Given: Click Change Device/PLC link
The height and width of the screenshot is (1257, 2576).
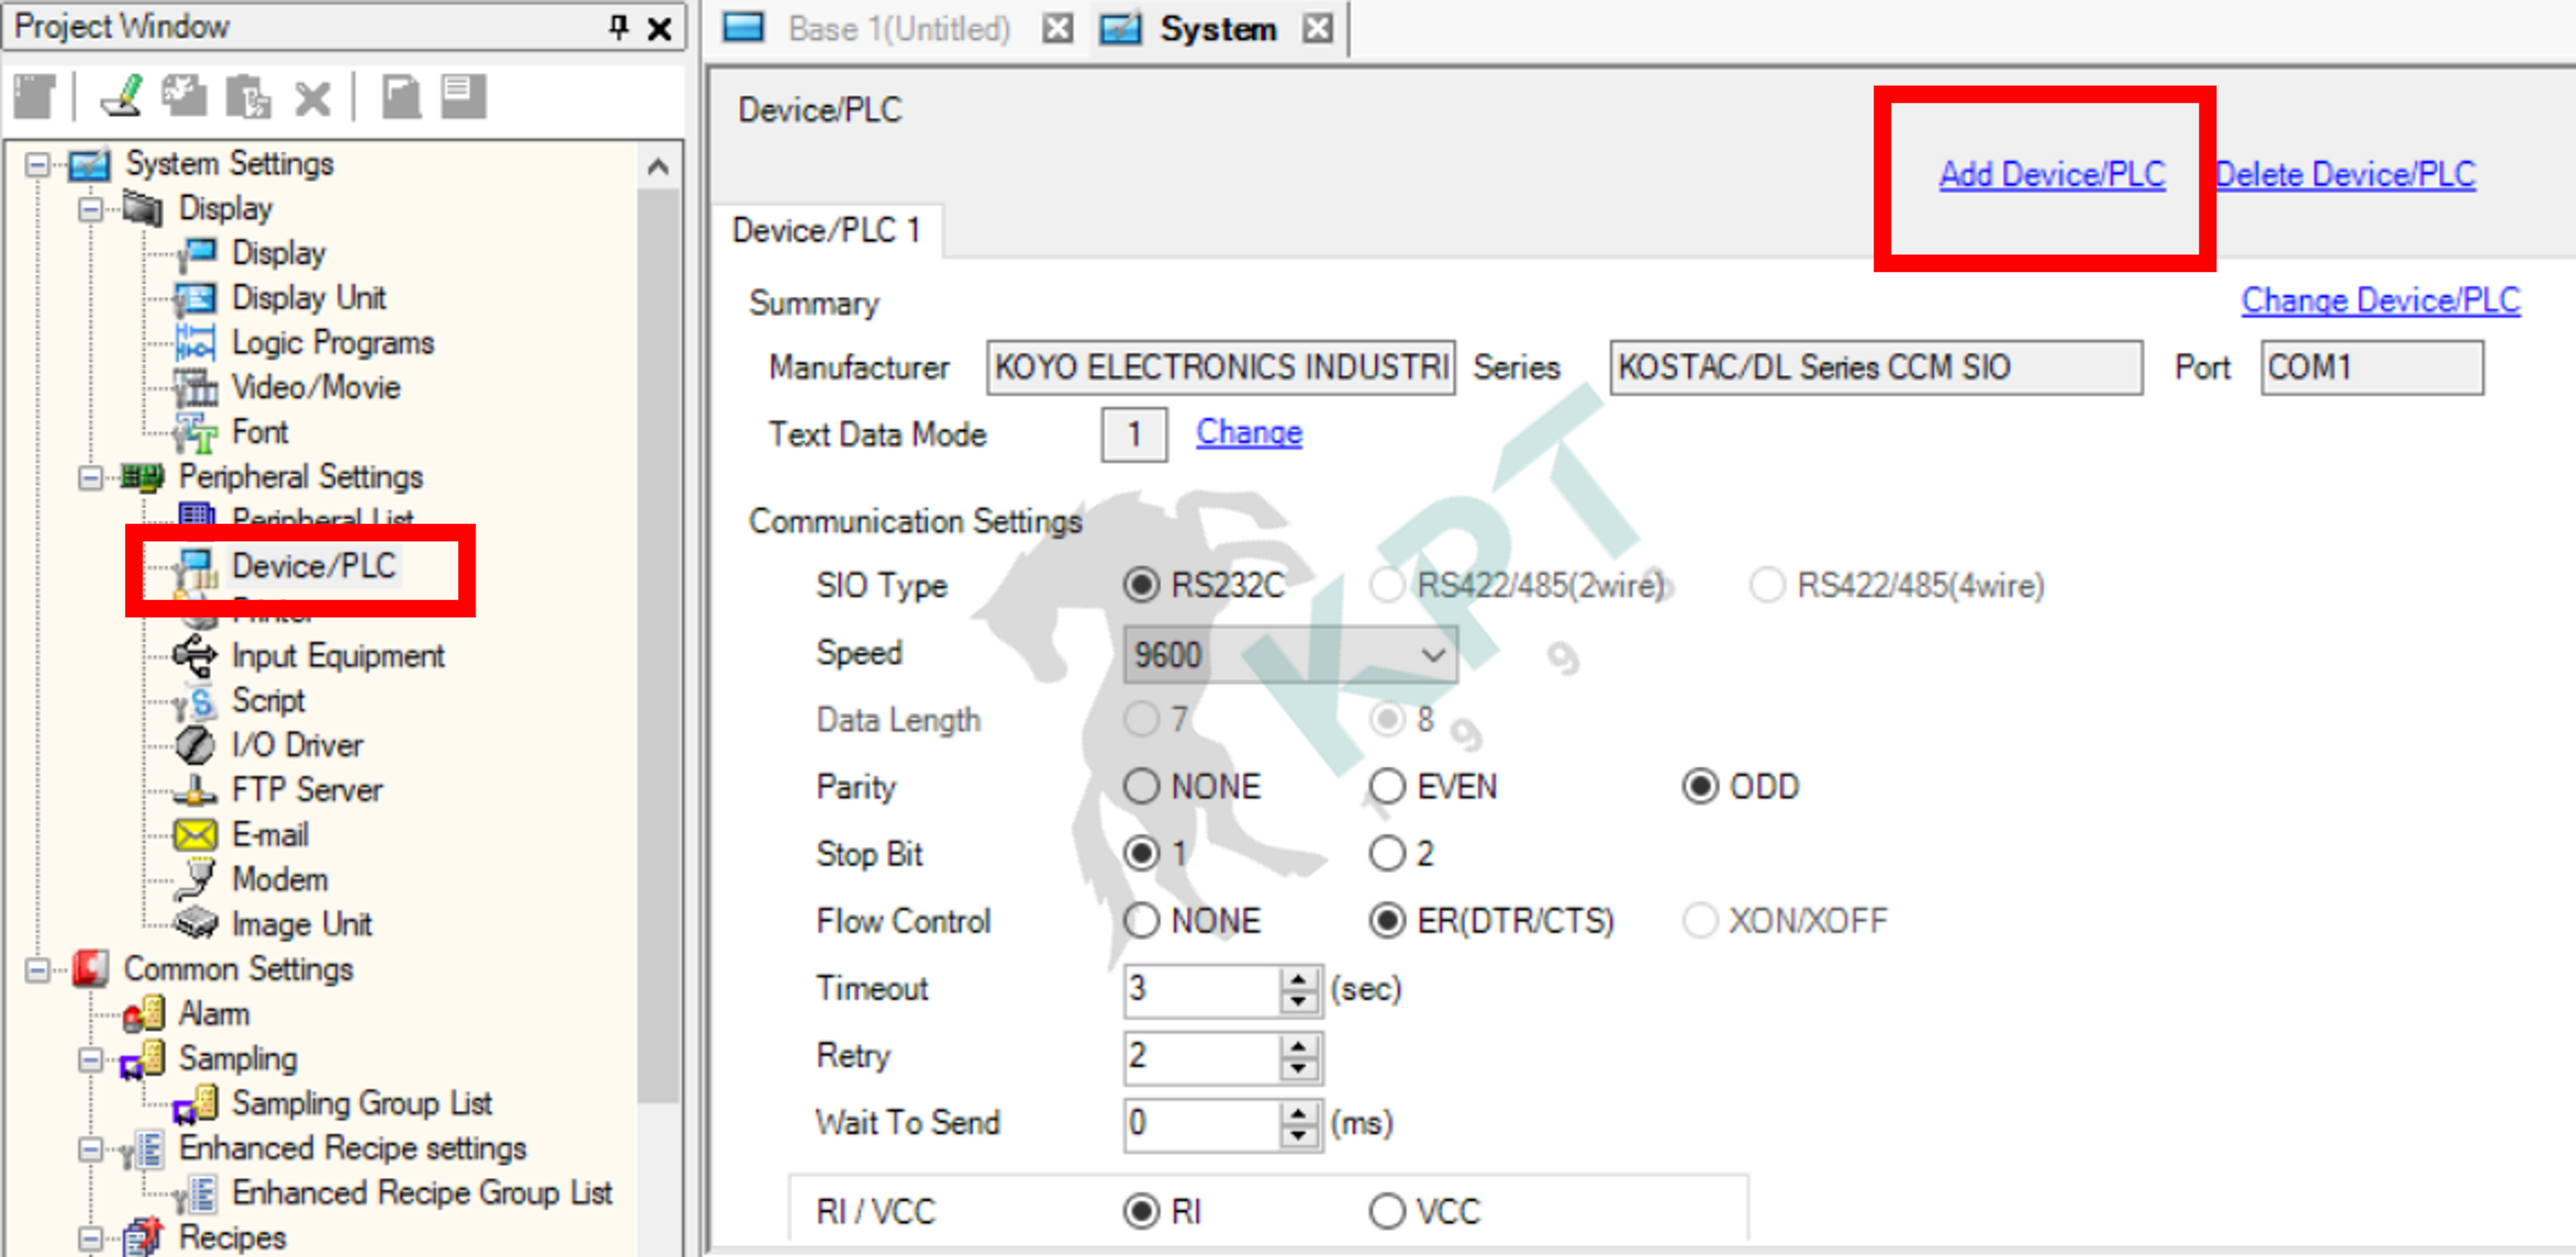Looking at the screenshot, I should pos(2380,300).
